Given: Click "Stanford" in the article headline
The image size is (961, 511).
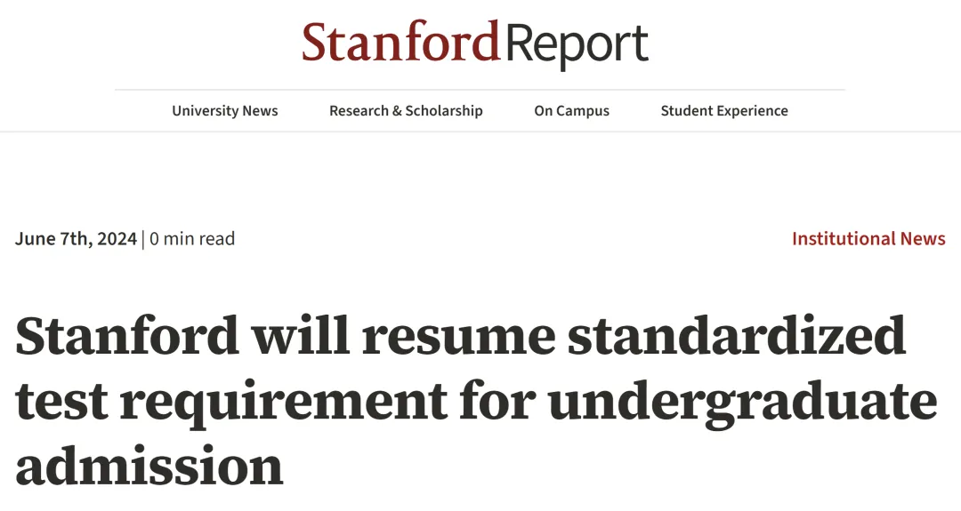Looking at the screenshot, I should [x=127, y=335].
